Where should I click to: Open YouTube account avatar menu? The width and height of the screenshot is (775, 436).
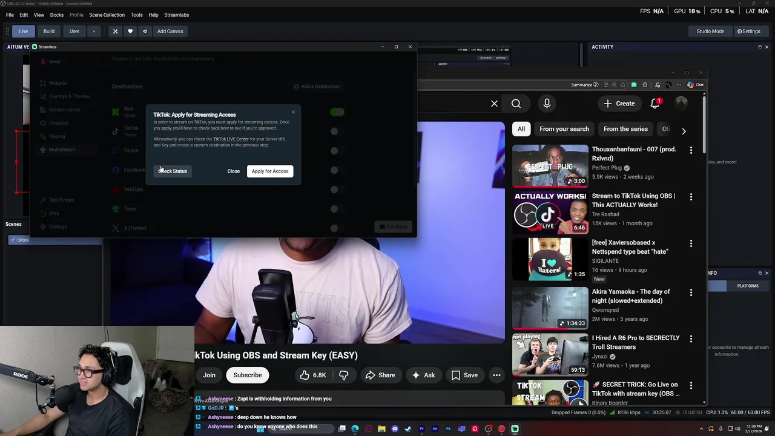tap(682, 104)
